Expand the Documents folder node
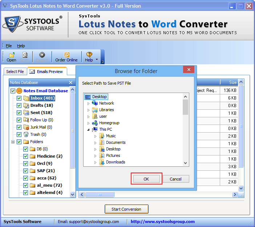The height and width of the screenshot is (227, 255). click(95, 142)
